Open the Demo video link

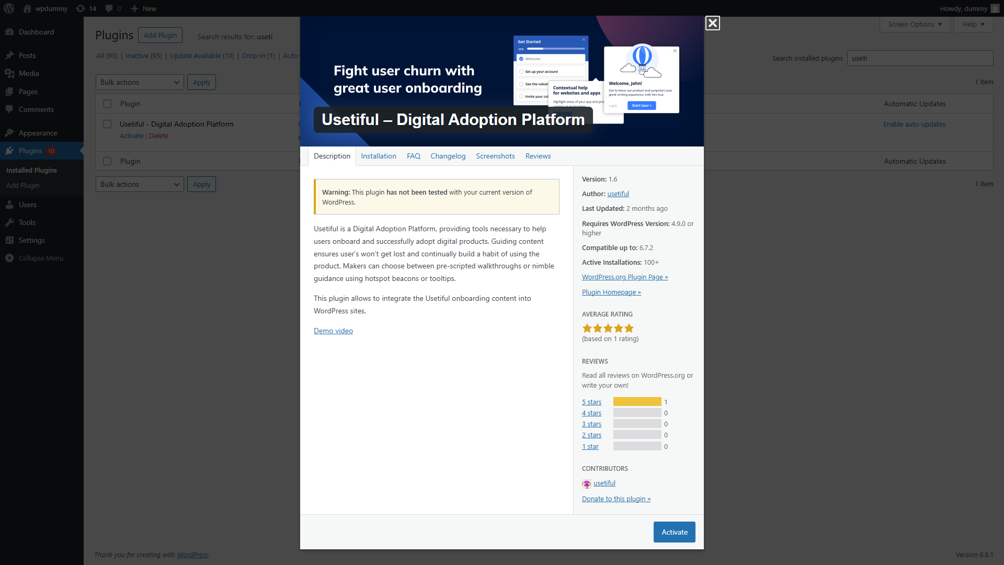pos(333,331)
